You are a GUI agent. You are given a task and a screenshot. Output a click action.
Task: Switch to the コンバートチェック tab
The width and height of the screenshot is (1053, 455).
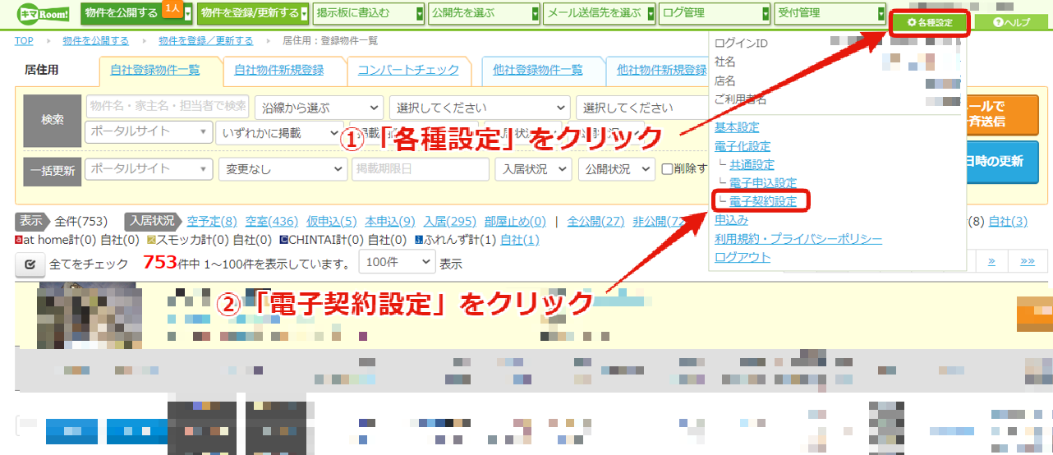[x=408, y=71]
